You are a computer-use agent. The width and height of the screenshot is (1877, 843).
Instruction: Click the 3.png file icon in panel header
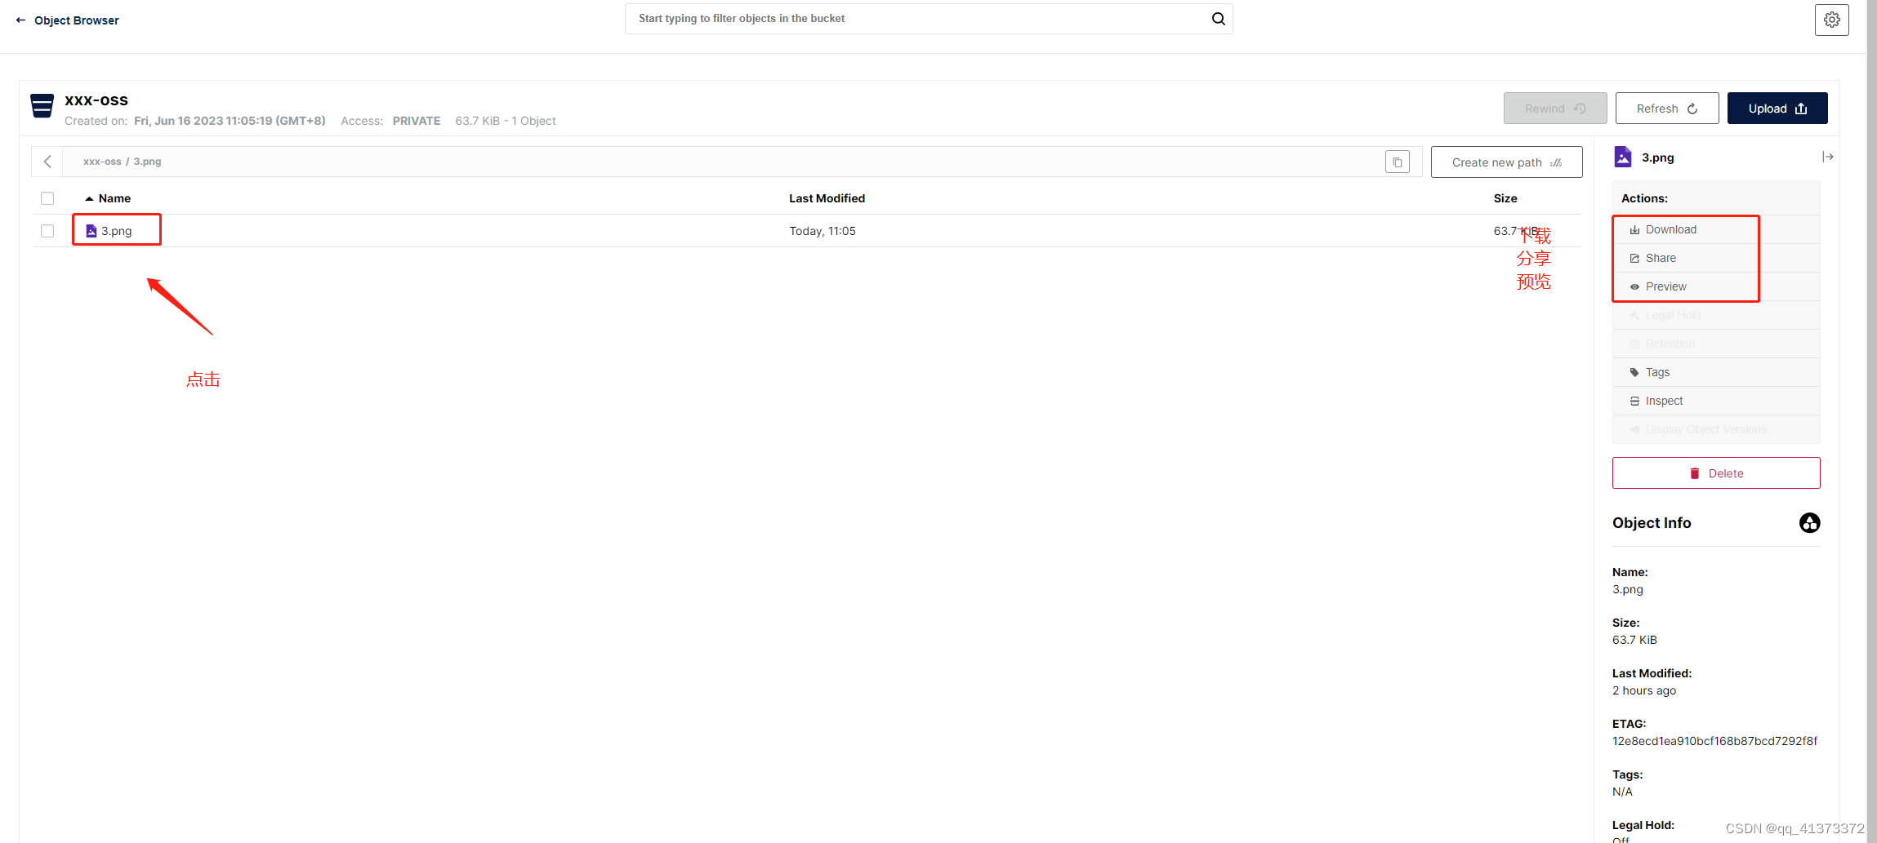pos(1623,157)
